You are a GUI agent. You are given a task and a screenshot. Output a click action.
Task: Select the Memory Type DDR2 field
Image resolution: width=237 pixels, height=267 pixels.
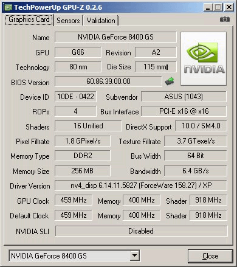coord(83,156)
